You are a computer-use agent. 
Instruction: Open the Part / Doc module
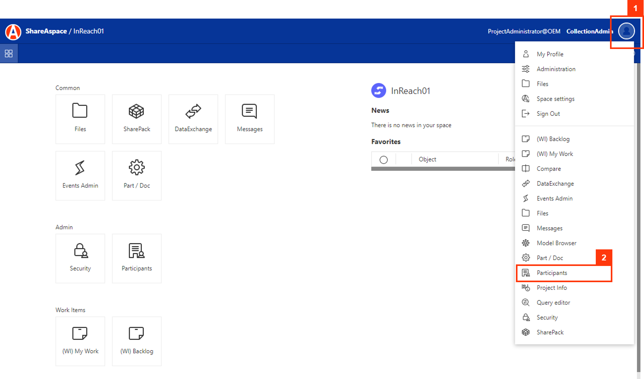coord(136,175)
